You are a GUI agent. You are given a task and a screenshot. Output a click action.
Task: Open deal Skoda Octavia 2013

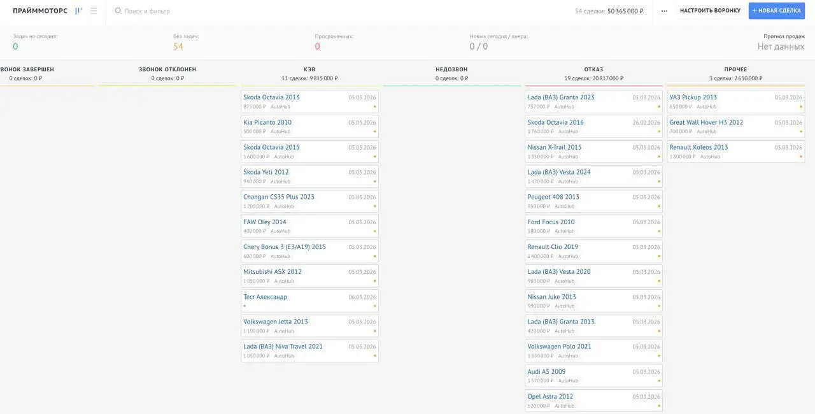click(x=271, y=97)
